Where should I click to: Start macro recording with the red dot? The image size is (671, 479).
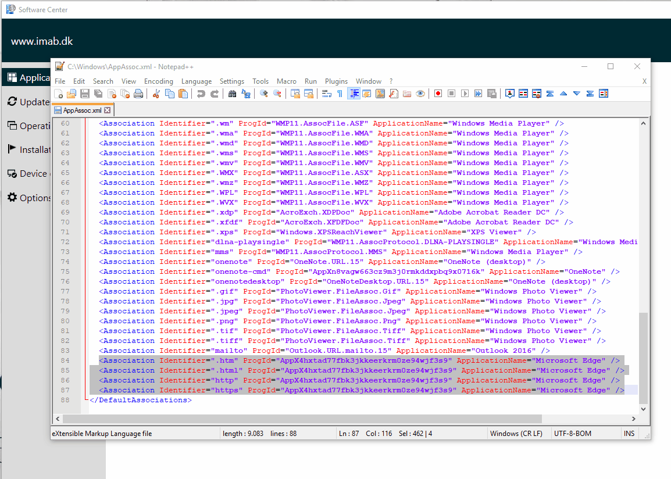pos(438,94)
